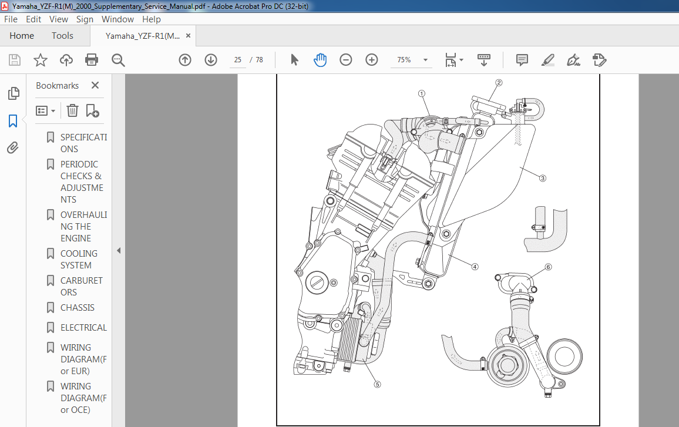Open WIRING DIAGRAM (For EUR) bookmark
Viewport: 679px width, 427px height.
point(83,359)
